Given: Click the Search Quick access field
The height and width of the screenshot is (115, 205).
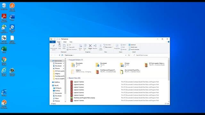Looking at the screenshot, I should (x=150, y=55).
